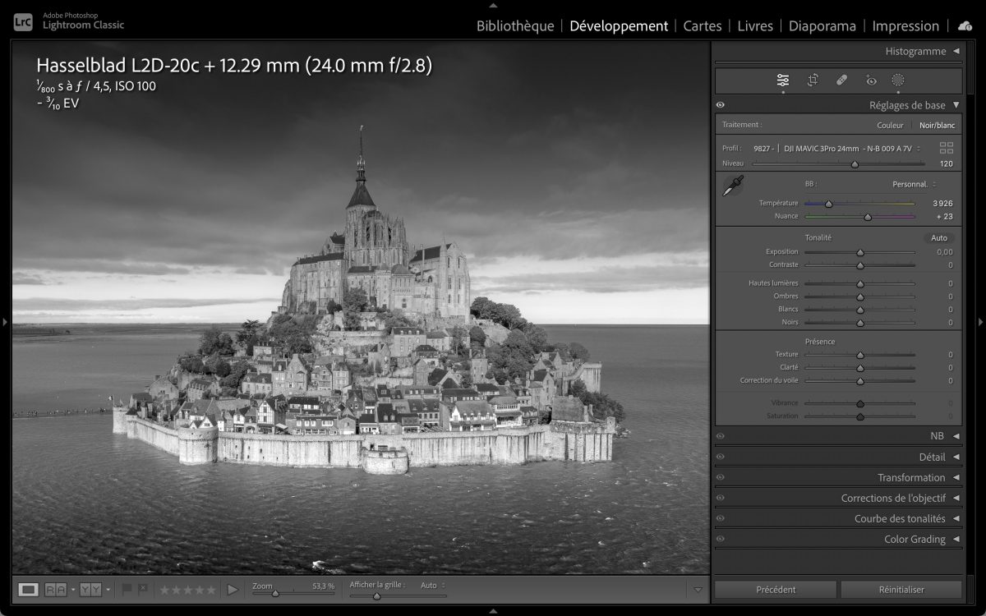The image size is (986, 616).
Task: Pick the white balance eyedropper
Action: tap(732, 186)
